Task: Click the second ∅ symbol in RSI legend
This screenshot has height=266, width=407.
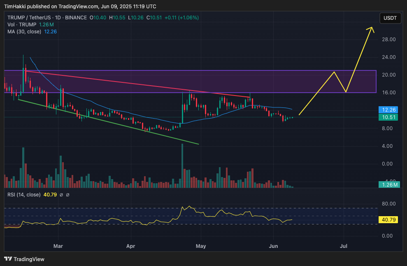Action: 68,195
